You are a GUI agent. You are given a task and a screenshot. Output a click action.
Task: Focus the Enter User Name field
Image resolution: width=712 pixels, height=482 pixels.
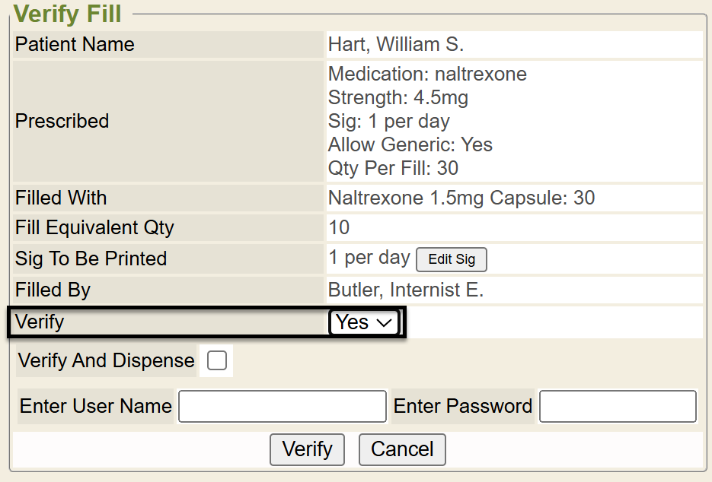(283, 407)
